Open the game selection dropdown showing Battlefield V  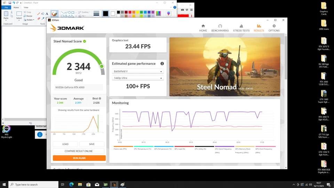pos(138,71)
